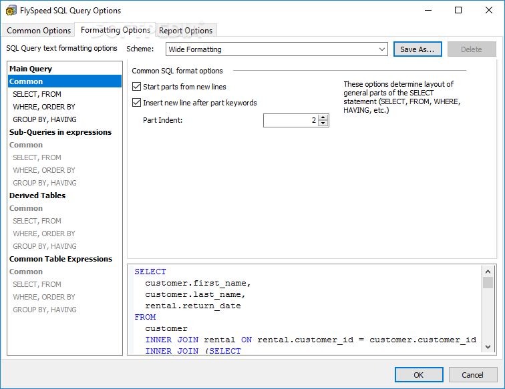This screenshot has width=505, height=389.
Task: Select Common under Common Table Expressions
Action: tap(65, 272)
